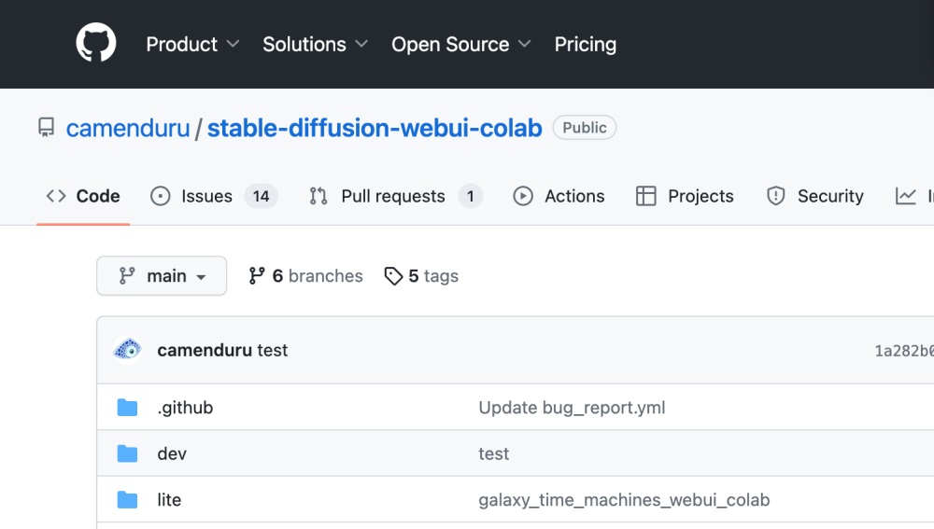Expand the Product menu
Image resolution: width=934 pixels, height=529 pixels.
pos(192,44)
